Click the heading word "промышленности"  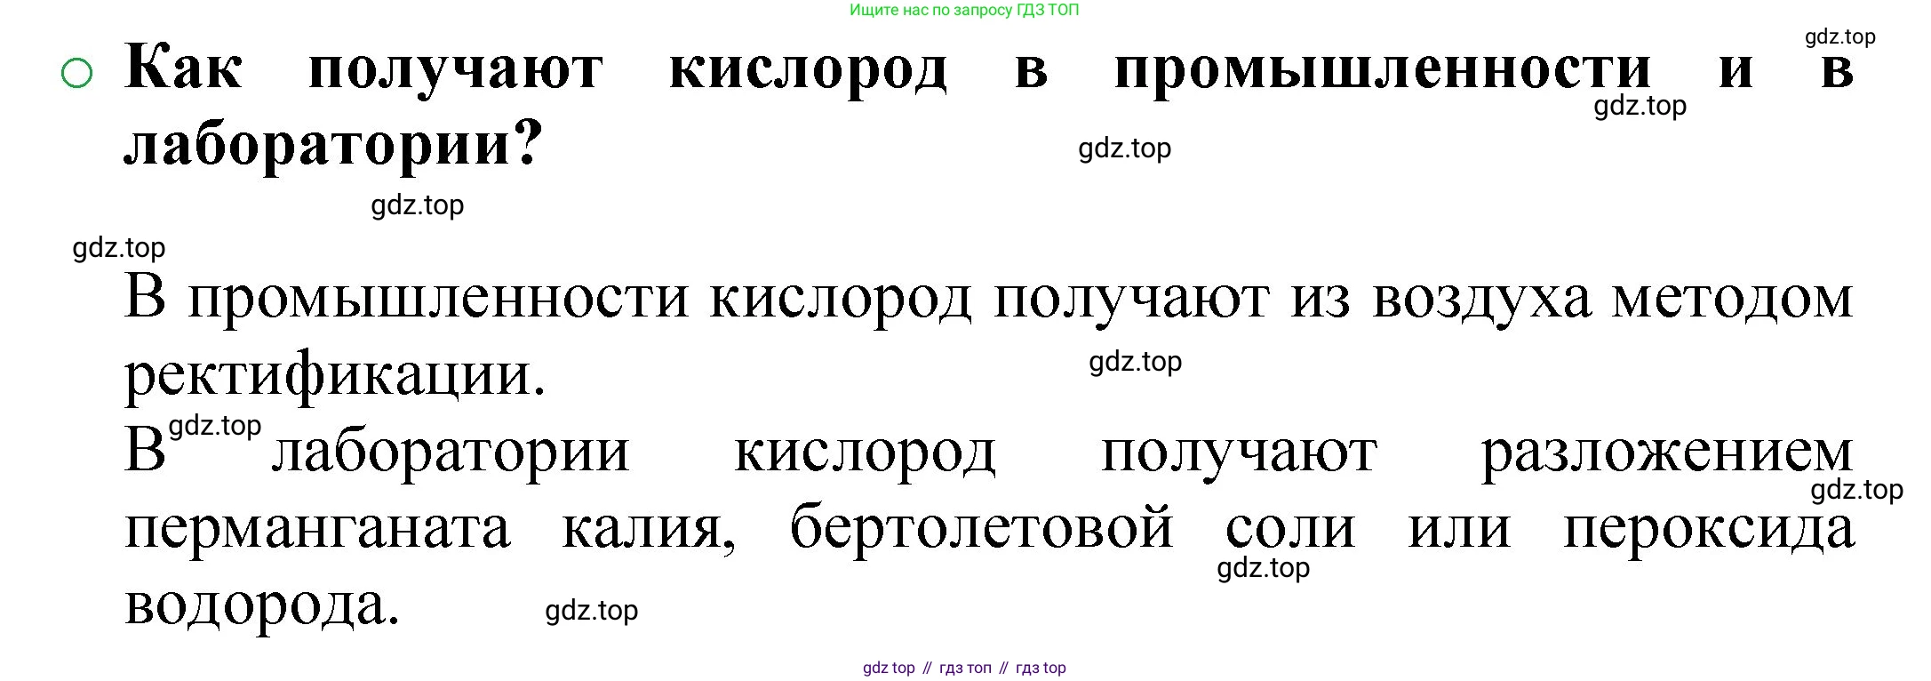(x=1383, y=68)
